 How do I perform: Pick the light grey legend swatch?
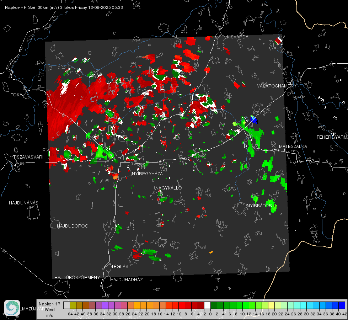coord(66,305)
